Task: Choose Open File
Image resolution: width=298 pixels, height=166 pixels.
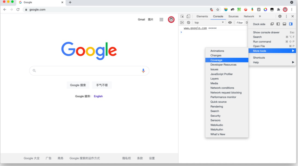Action: (272, 46)
